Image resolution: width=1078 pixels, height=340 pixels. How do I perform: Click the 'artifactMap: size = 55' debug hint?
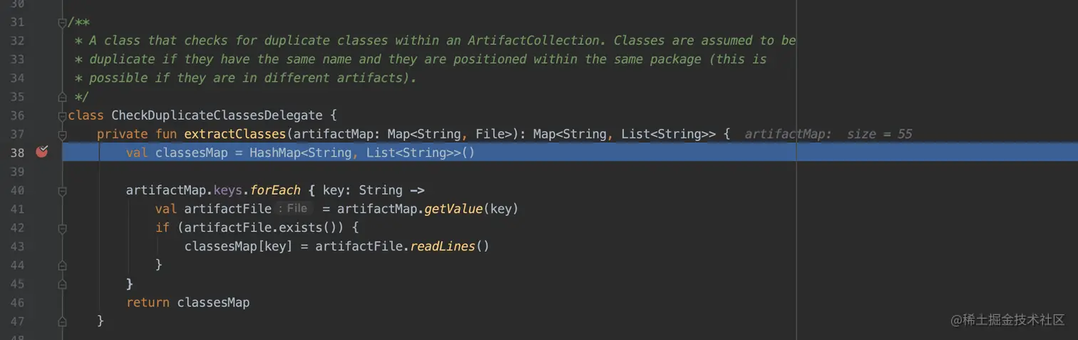coord(828,134)
